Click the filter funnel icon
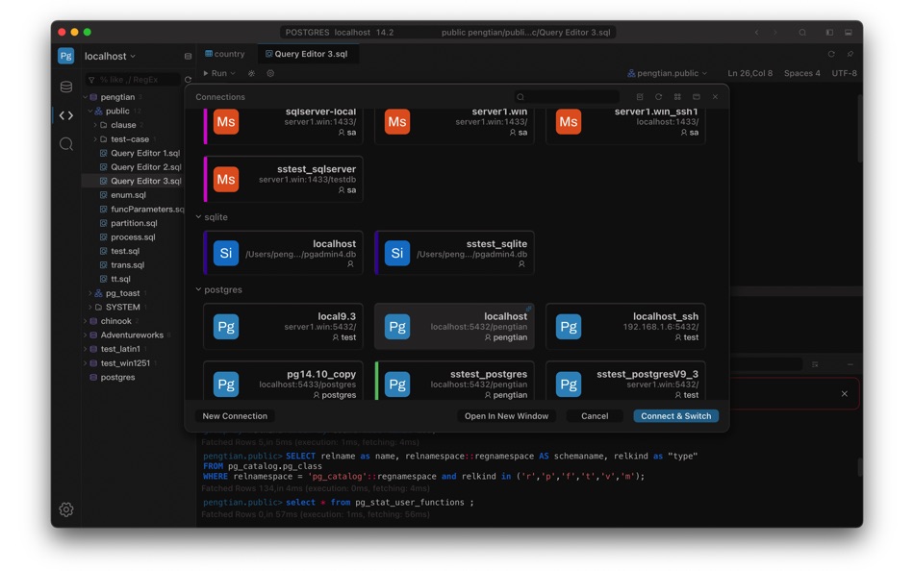 91,79
